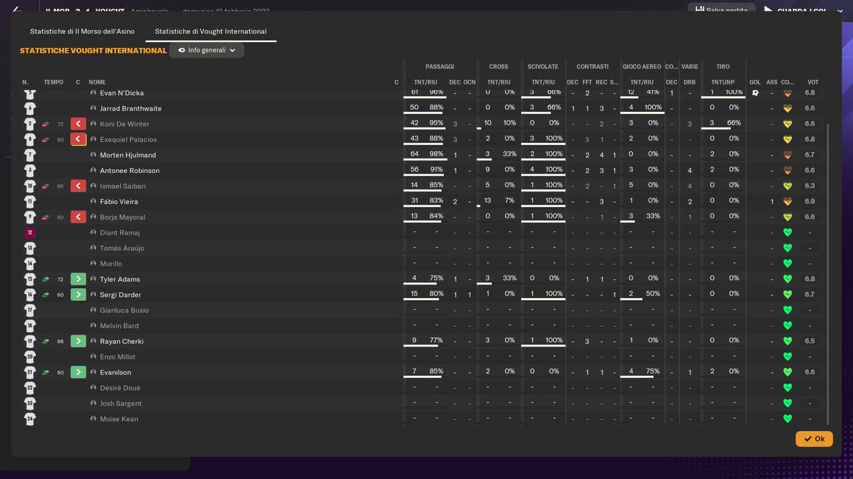The image size is (853, 479).
Task: Click the player list vertical scrollbar
Action: (x=828, y=273)
